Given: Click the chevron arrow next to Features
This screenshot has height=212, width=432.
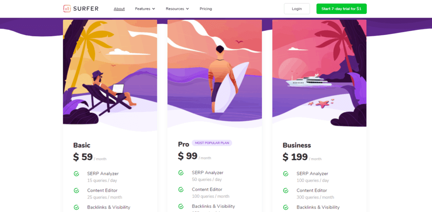Looking at the screenshot, I should coord(154,9).
